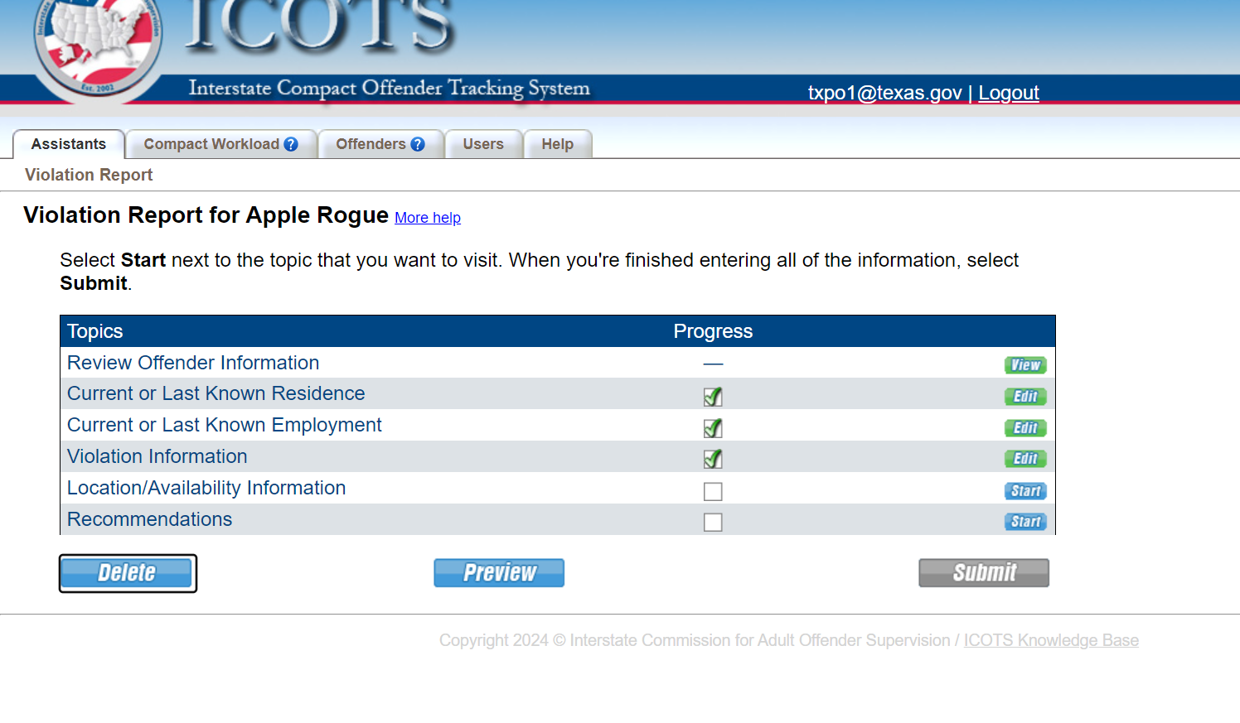Click the Review Offender Information topic text
Screen dimensions: 1240x723
(x=193, y=363)
